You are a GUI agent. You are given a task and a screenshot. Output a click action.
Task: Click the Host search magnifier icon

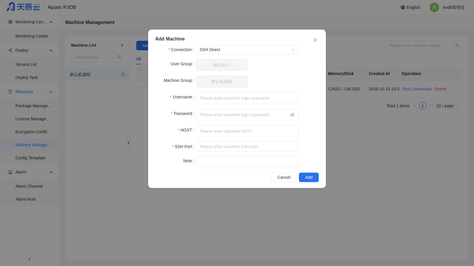tap(457, 46)
